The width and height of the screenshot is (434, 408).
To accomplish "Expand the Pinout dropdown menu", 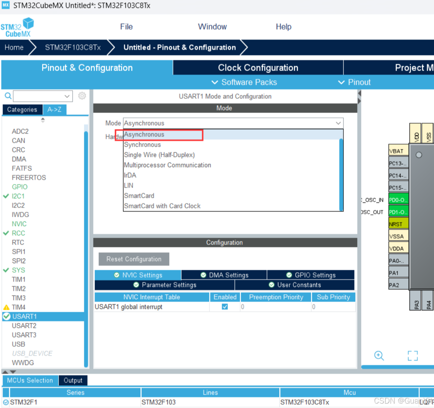I will 354,82.
